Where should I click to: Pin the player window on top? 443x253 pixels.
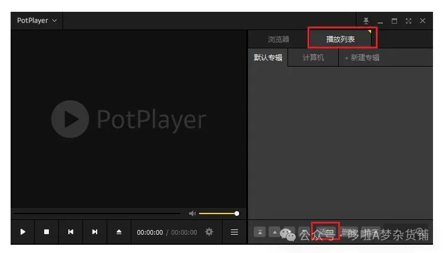(366, 21)
